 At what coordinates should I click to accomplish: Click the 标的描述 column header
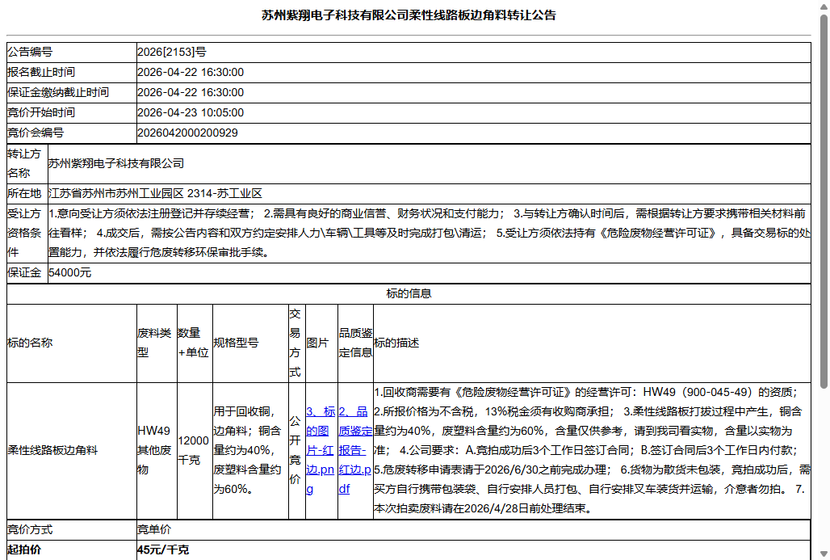[x=592, y=343]
